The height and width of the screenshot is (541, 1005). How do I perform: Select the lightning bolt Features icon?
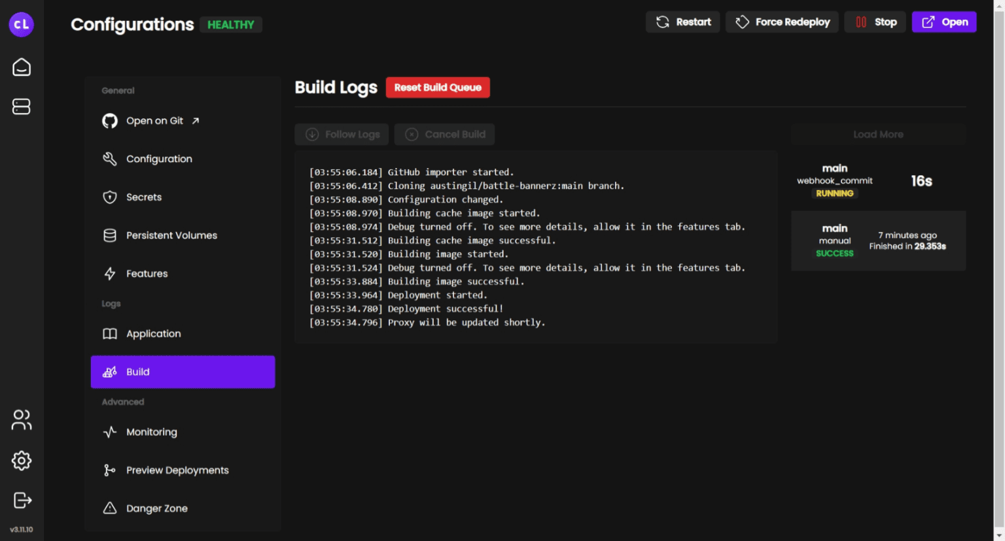coord(110,273)
